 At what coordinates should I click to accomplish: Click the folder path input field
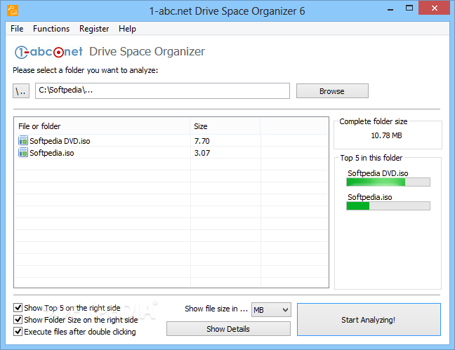[x=162, y=90]
